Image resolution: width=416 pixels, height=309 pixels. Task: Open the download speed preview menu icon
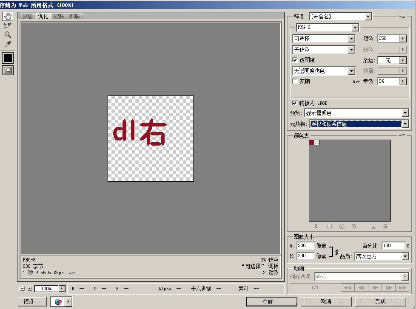71,273
